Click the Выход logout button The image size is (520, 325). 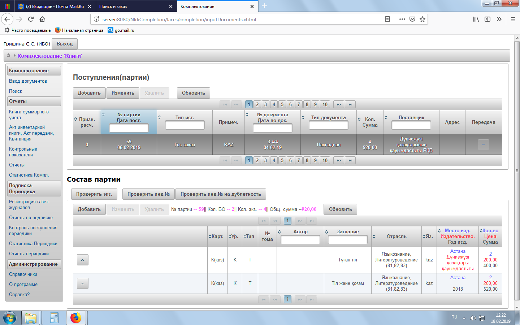click(65, 44)
